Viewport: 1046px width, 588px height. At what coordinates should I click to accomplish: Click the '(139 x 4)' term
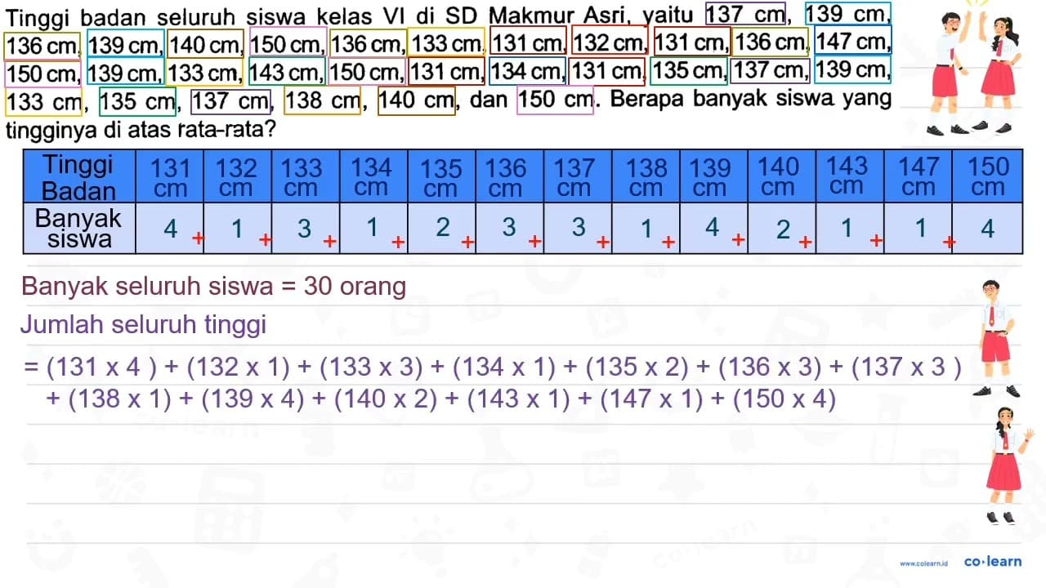coord(253,400)
